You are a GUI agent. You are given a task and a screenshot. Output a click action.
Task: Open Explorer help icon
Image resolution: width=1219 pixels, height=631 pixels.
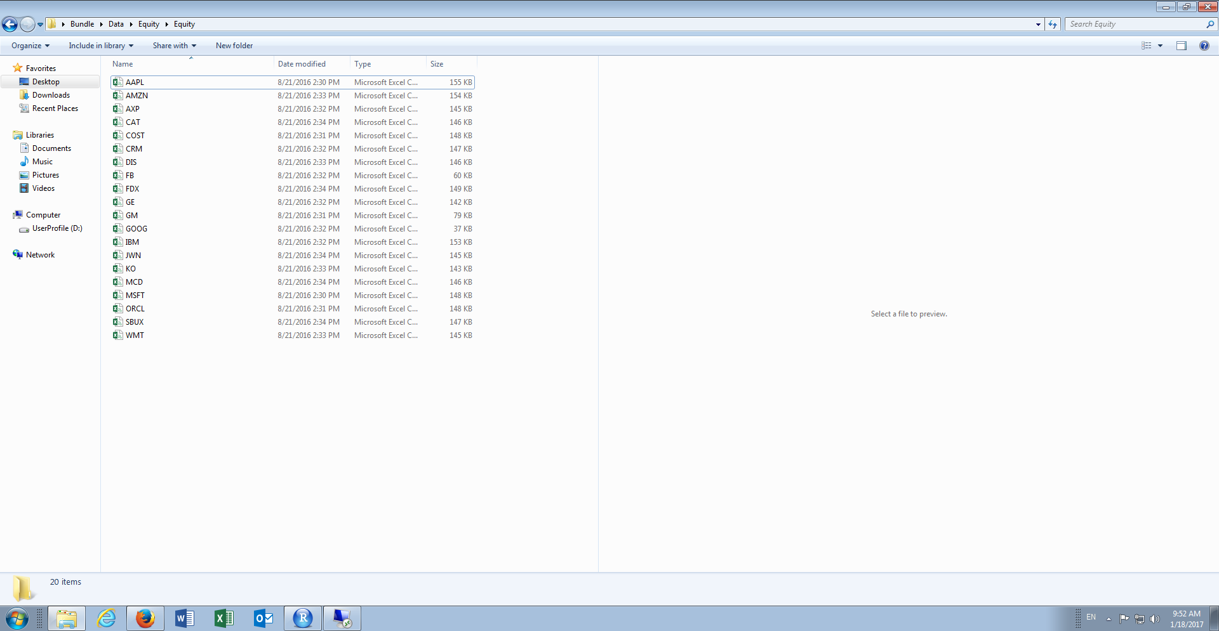(1204, 46)
